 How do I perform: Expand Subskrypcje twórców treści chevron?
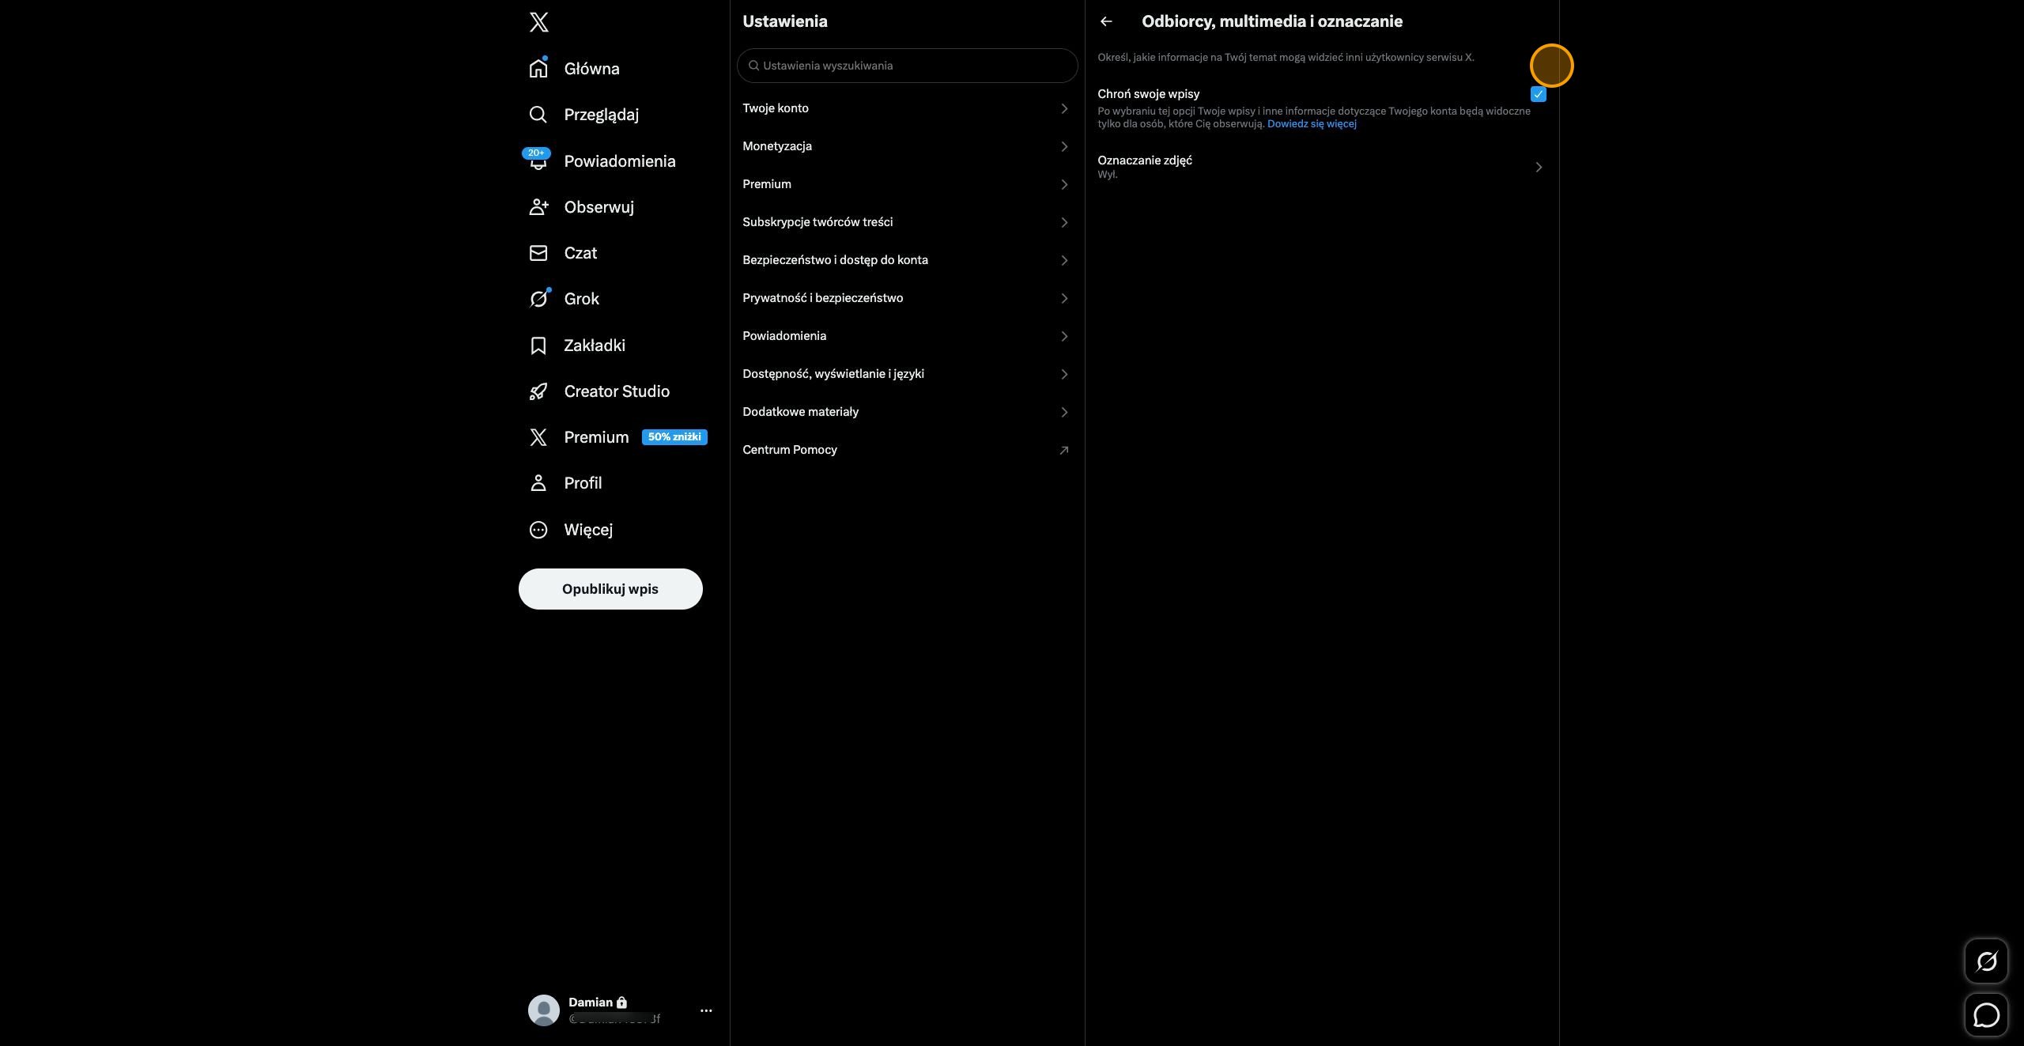[1064, 222]
